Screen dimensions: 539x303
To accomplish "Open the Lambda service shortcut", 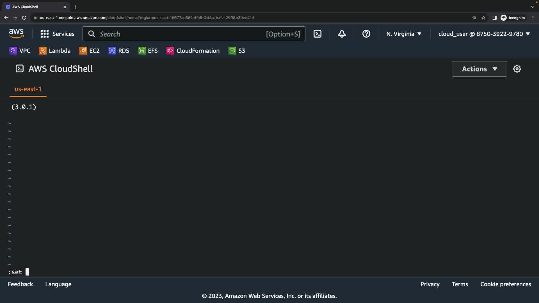I will [x=55, y=51].
